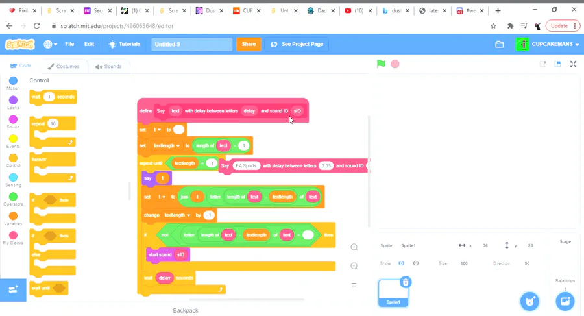This screenshot has width=584, height=316.
Task: Open textlength dropdown on change block
Action: click(x=177, y=215)
